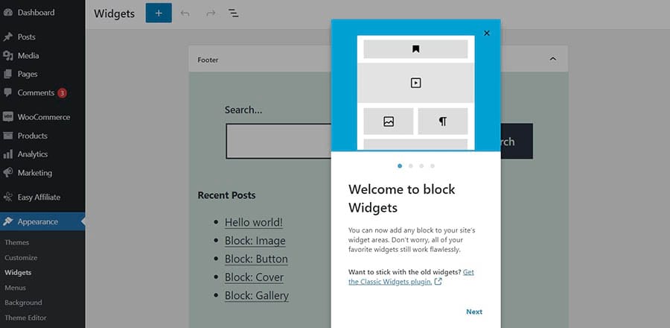Open the Themes submenu item
This screenshot has width=670, height=328.
[17, 242]
